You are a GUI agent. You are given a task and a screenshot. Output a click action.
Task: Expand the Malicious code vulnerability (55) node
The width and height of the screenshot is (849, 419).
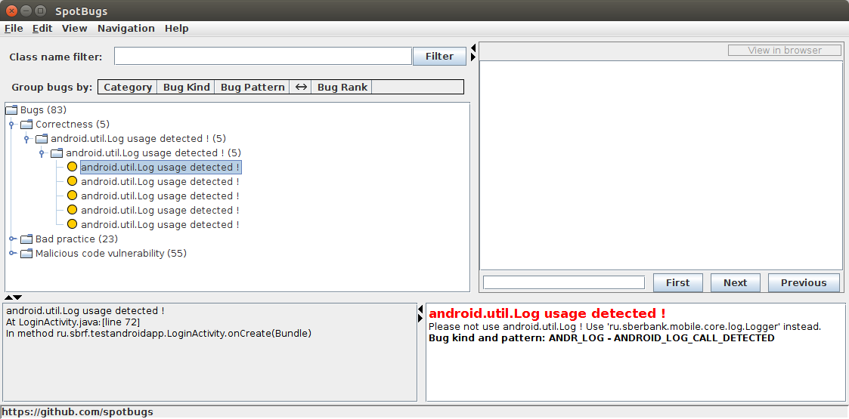(12, 254)
